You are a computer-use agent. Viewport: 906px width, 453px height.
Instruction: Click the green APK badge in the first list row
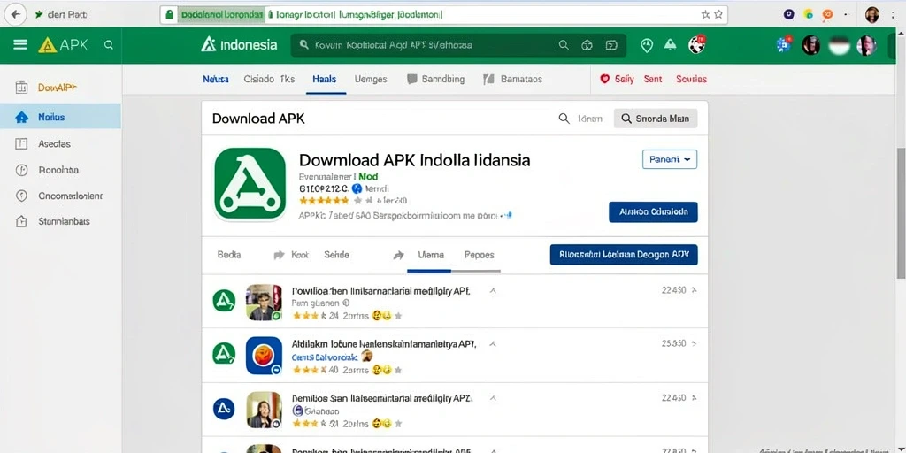(224, 301)
